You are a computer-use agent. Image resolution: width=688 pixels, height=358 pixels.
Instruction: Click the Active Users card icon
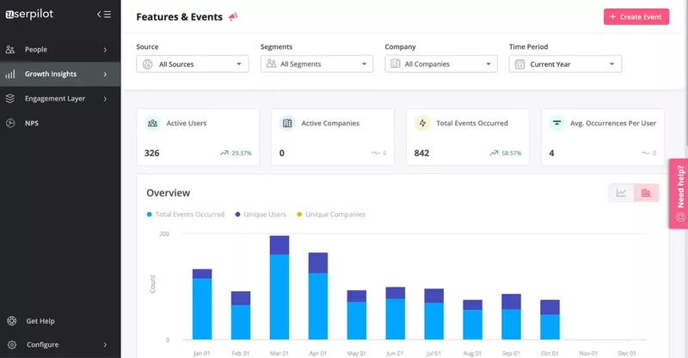[152, 124]
